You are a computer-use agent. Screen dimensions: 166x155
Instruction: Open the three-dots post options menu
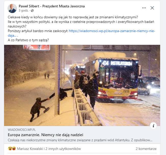coord(144,8)
